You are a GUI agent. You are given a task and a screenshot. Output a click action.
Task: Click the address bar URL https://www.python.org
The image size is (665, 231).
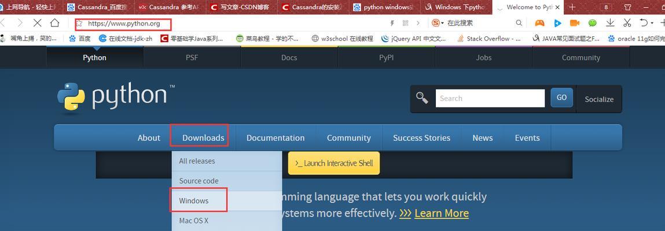click(124, 24)
